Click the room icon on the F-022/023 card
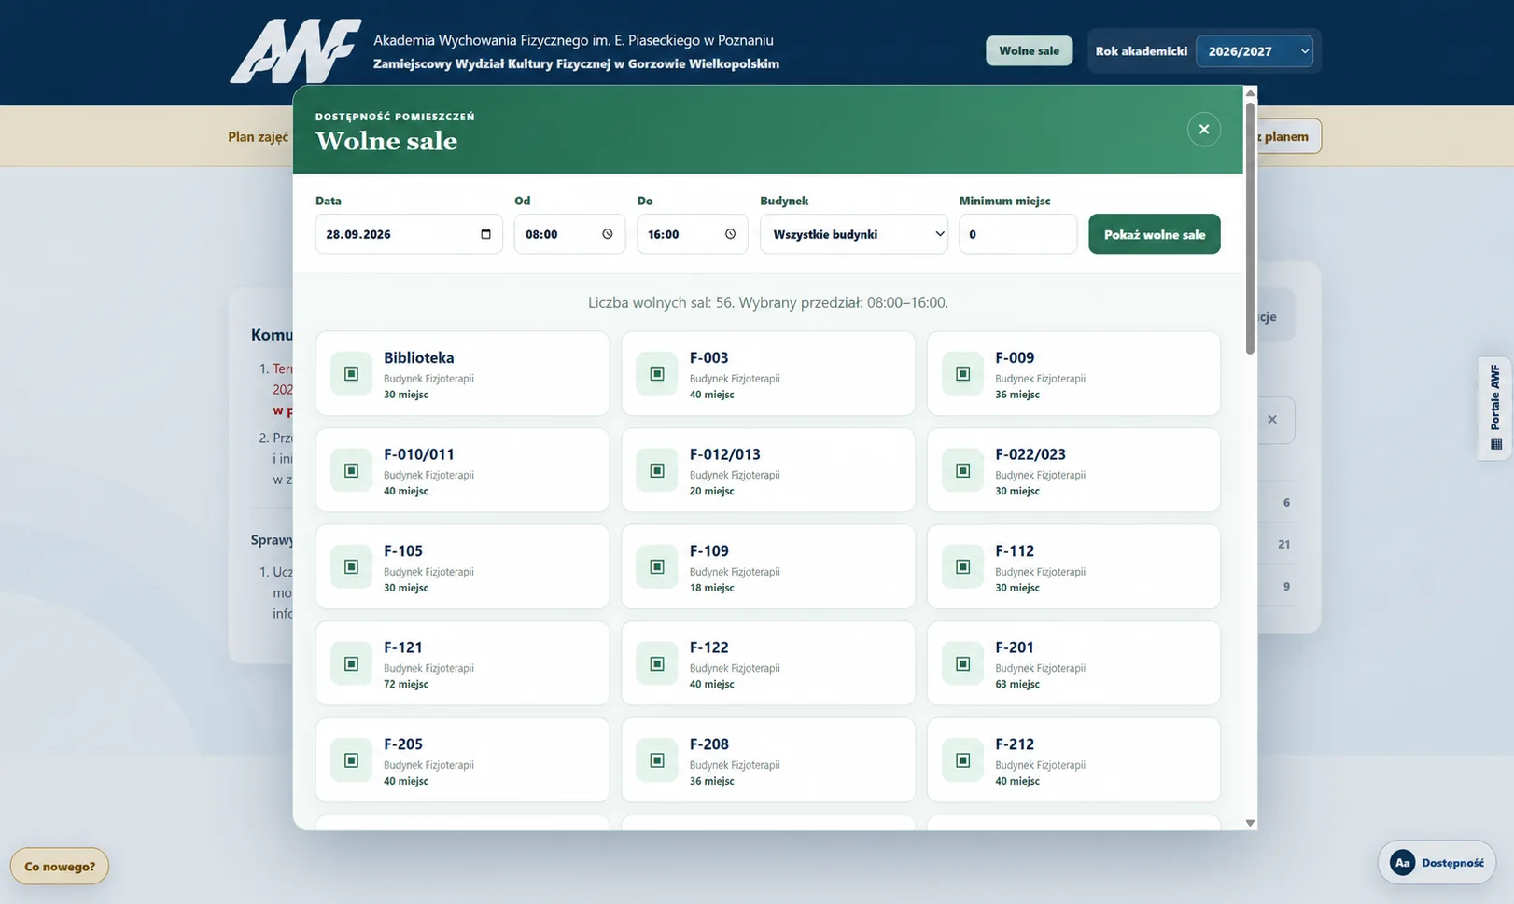 point(962,470)
